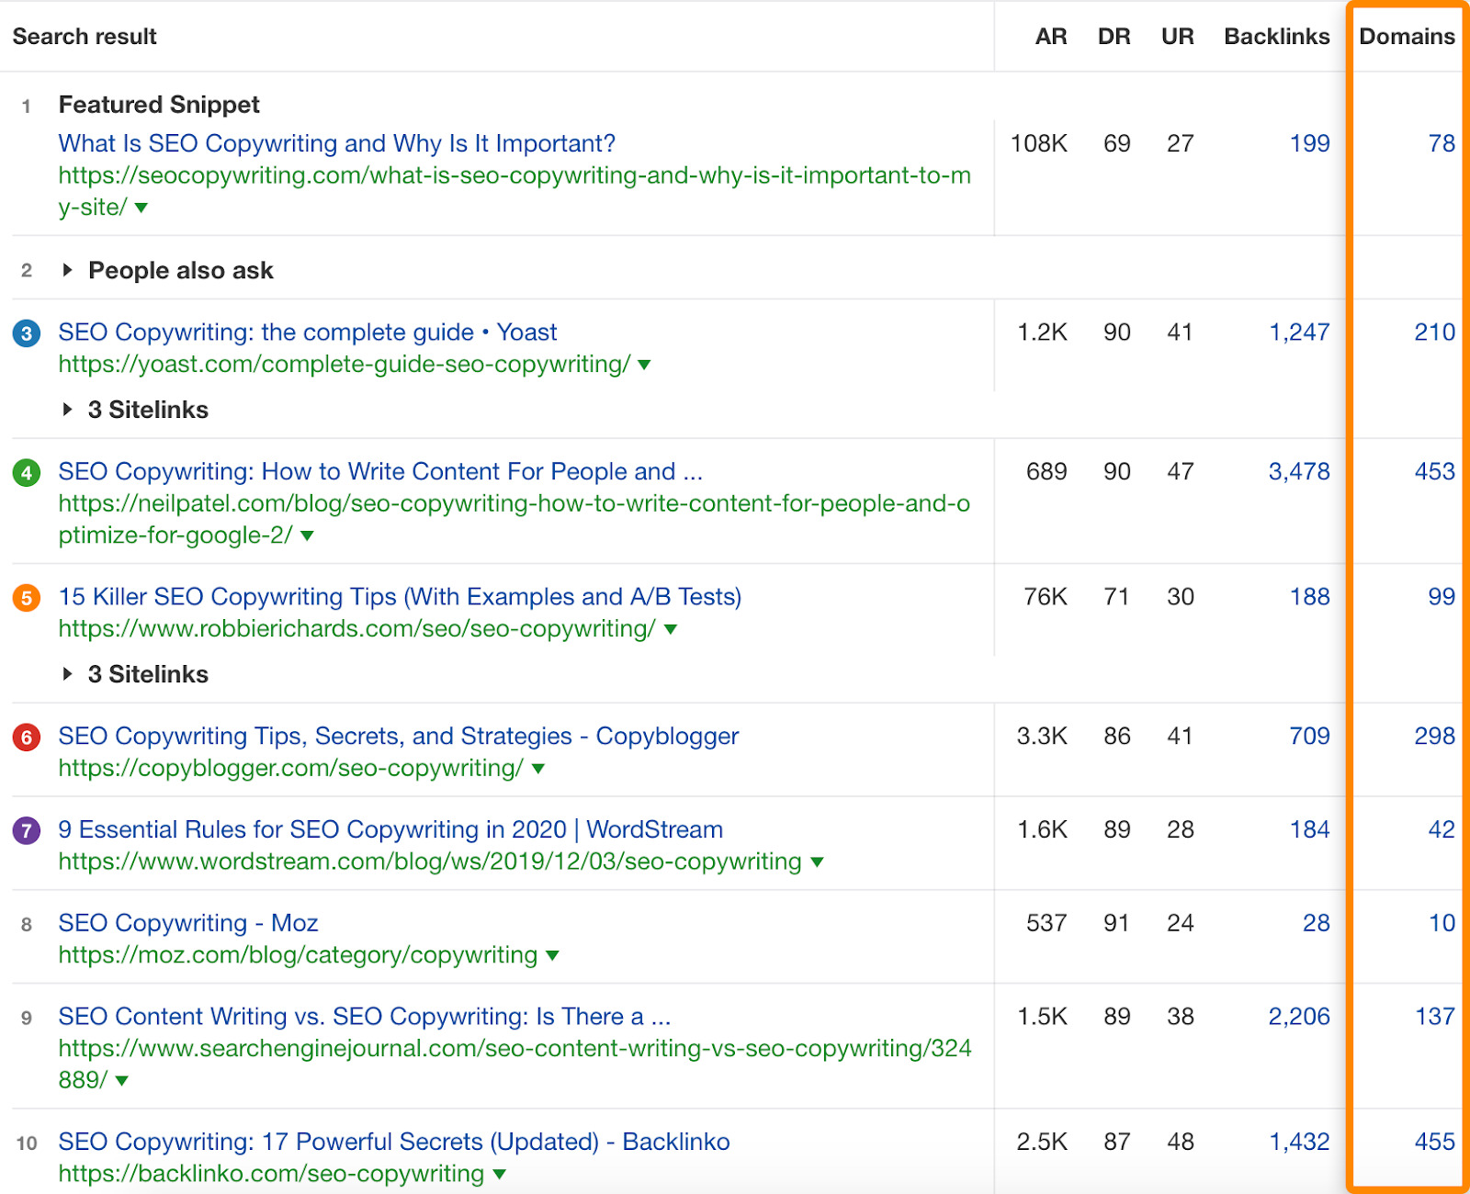The image size is (1470, 1194).
Task: Open the dropdown arrow next to seocopywriting.com URL
Action: [140, 208]
